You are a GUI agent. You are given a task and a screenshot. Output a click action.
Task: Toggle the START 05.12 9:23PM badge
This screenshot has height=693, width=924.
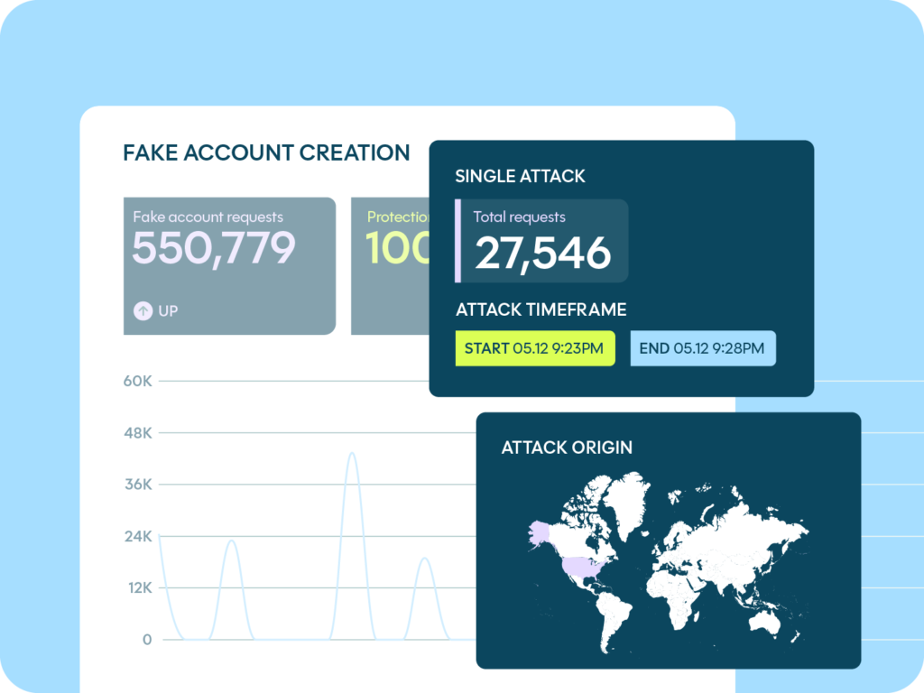click(534, 348)
